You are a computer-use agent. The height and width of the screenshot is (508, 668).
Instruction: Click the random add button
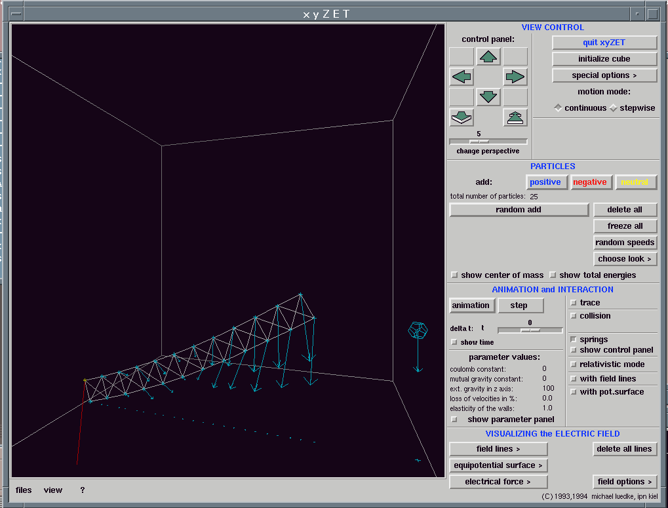point(519,210)
